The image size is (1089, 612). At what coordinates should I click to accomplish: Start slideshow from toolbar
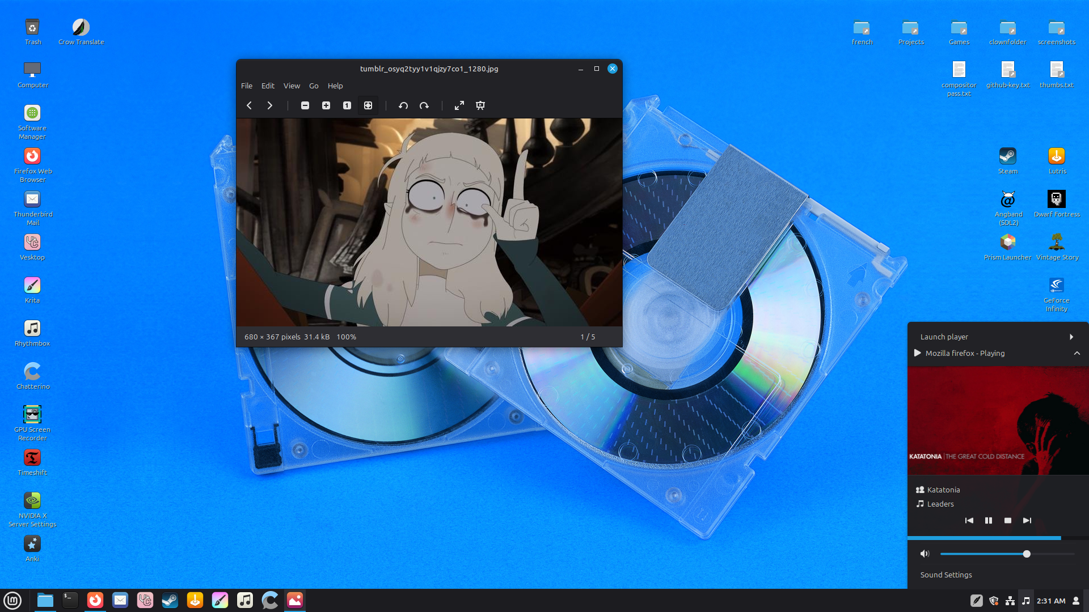(x=480, y=105)
